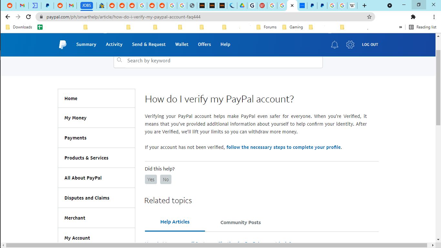This screenshot has height=248, width=441.
Task: Reload the current page
Action: tap(28, 17)
